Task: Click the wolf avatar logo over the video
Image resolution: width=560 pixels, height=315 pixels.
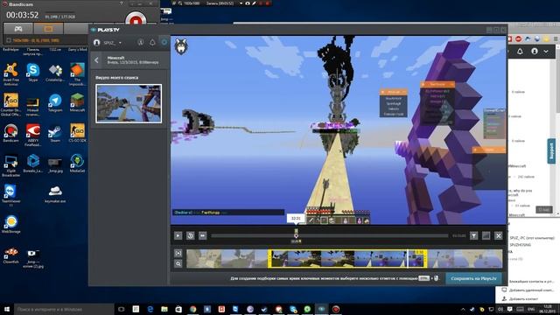Action: (x=181, y=46)
